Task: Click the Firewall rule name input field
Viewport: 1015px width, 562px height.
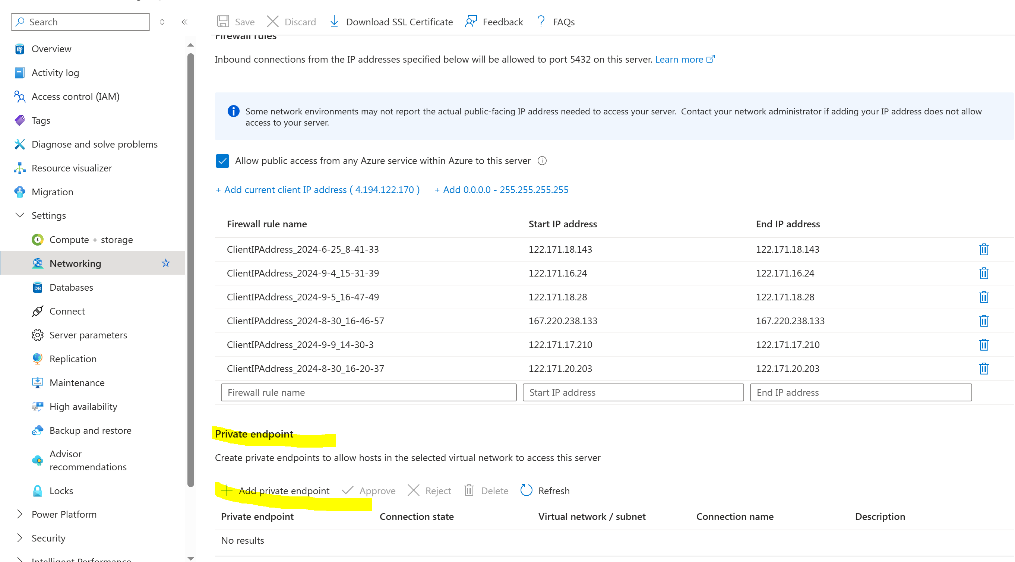Action: point(369,392)
